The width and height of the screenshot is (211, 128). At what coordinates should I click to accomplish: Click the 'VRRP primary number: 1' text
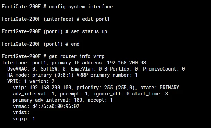[x=107, y=75]
